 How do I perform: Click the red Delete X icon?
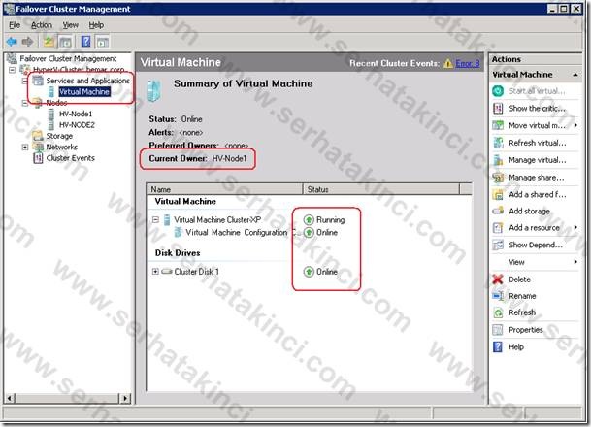click(498, 279)
